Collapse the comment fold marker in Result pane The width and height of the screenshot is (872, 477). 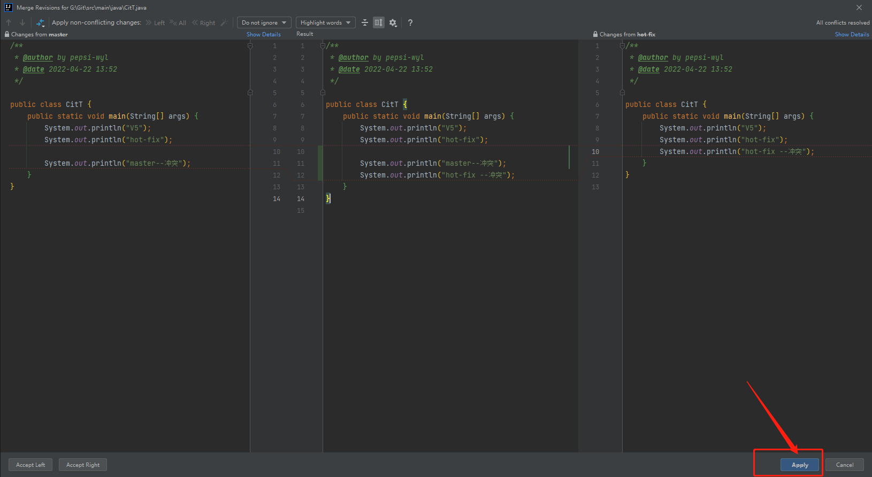coord(323,46)
